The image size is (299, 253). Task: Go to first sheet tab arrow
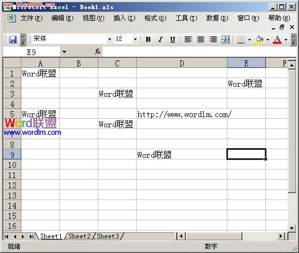(x=6, y=236)
